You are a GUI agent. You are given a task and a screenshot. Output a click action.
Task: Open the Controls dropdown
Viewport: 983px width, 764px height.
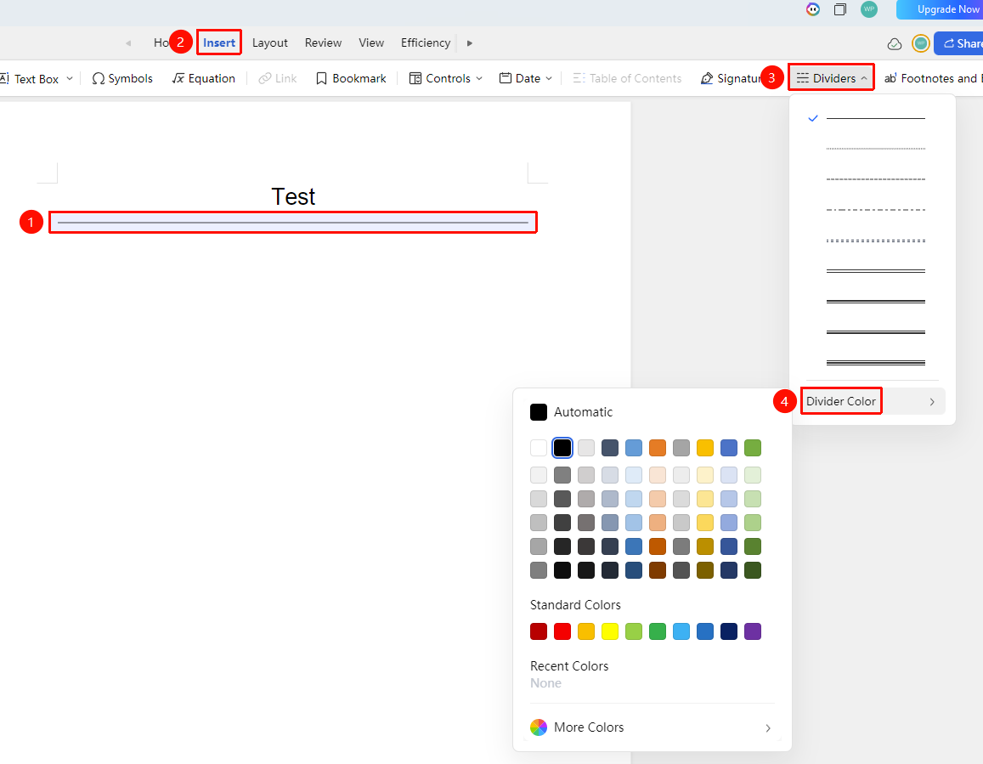[x=446, y=78]
